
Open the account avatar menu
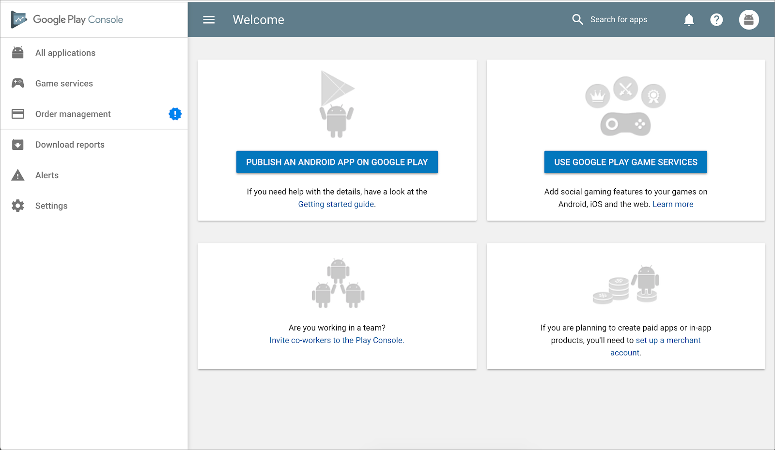[749, 20]
